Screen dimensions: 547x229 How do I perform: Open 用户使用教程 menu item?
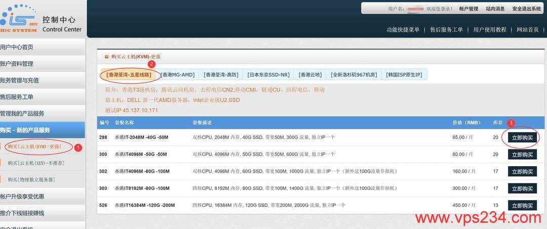(490, 29)
